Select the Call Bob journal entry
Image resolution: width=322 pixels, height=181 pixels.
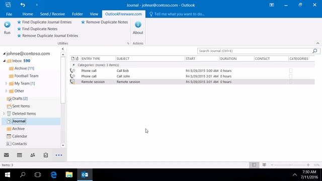tap(192, 70)
